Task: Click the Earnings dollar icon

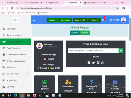Action: [92, 82]
